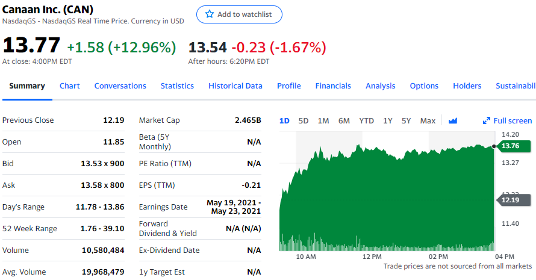Select the Max chart range

point(428,120)
